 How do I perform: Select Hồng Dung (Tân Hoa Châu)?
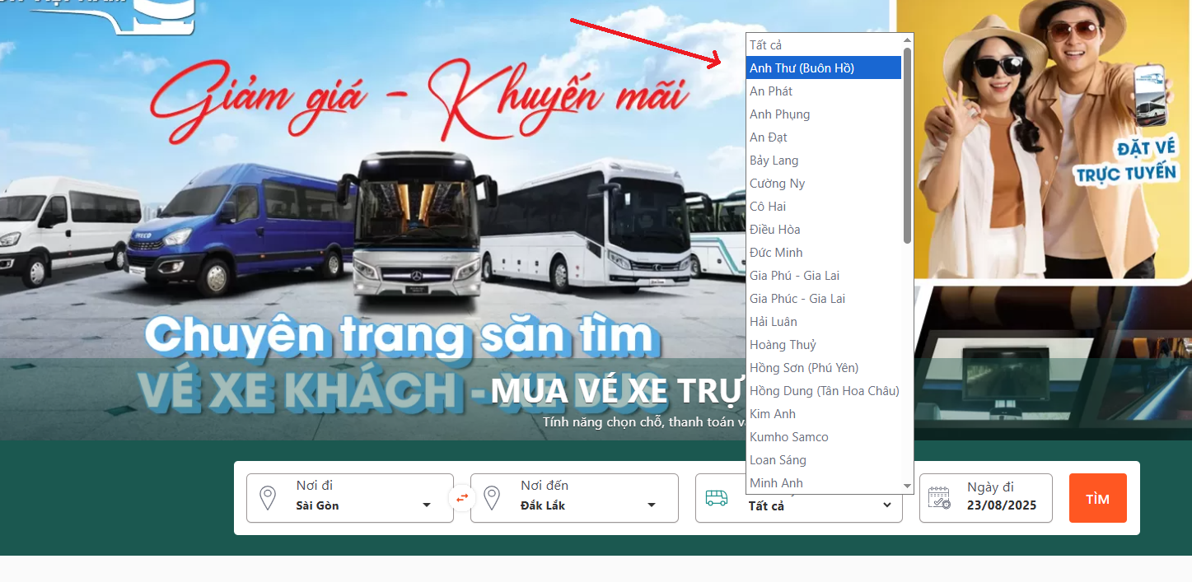click(x=824, y=391)
